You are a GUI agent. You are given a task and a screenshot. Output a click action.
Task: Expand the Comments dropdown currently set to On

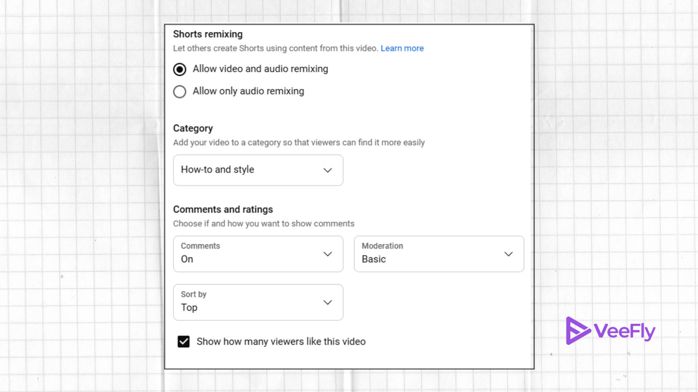pos(258,254)
